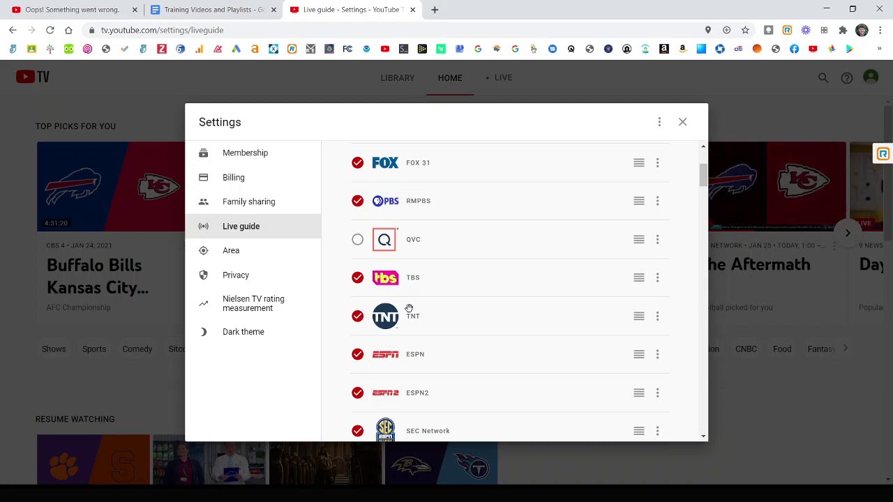Viewport: 893px width, 502px height.
Task: Go to the LIBRARY tab
Action: click(x=398, y=77)
